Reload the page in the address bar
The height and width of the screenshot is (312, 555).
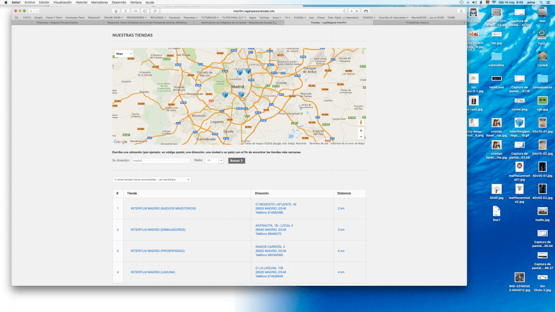(x=344, y=11)
